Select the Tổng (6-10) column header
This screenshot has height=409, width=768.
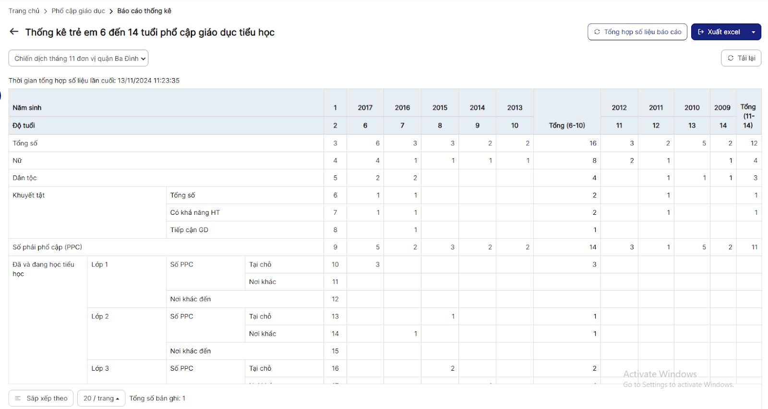coord(567,126)
